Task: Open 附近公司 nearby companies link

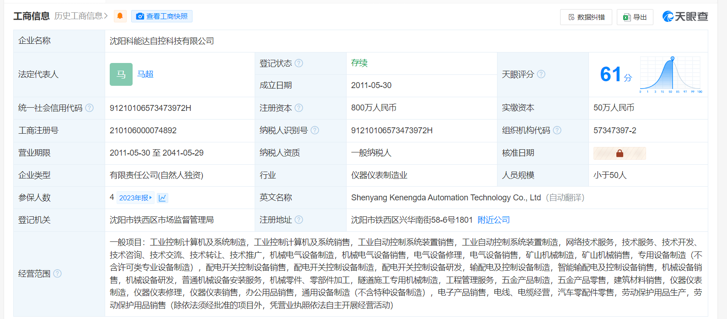Action: click(493, 220)
